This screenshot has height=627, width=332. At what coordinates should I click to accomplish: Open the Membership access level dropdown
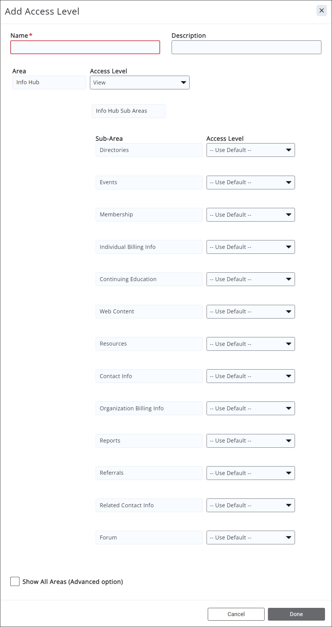[x=250, y=215]
